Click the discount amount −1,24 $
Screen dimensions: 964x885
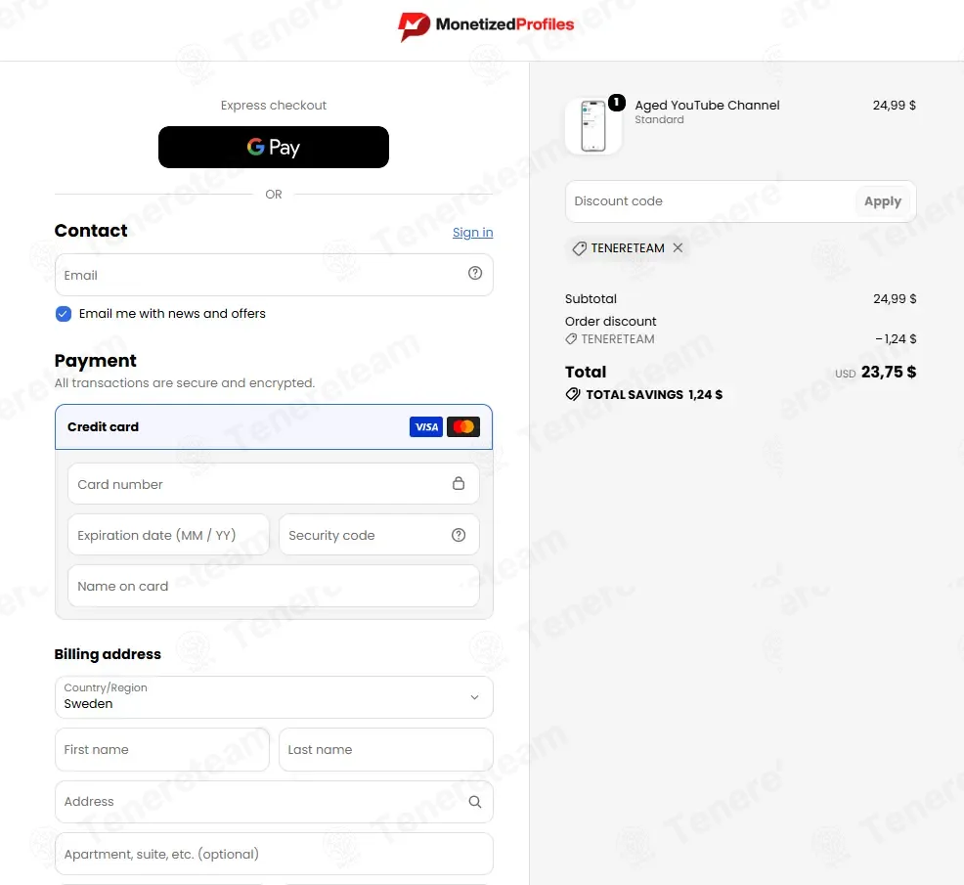pos(896,339)
